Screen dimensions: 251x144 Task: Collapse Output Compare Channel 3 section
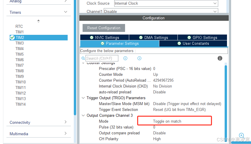(x=83, y=116)
